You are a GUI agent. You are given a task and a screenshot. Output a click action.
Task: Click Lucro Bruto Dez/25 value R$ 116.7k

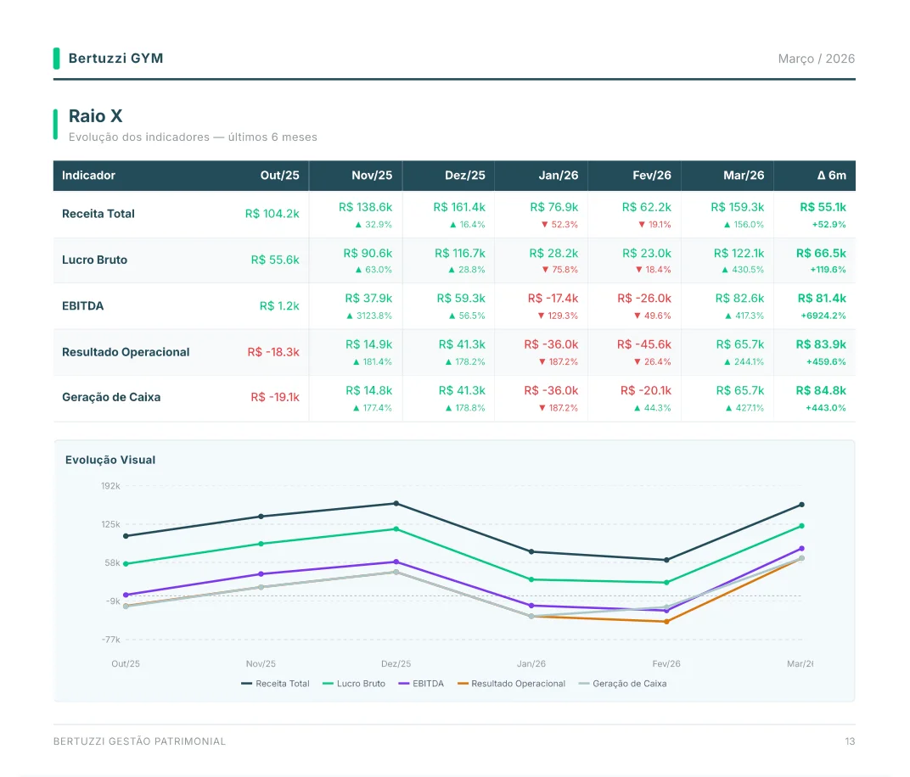coord(460,254)
